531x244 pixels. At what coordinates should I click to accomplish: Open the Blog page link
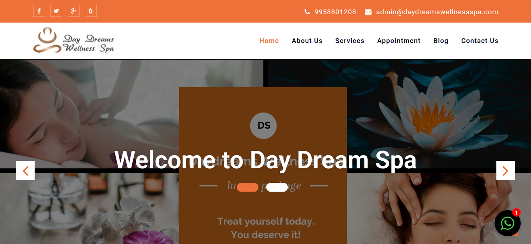[x=441, y=41]
